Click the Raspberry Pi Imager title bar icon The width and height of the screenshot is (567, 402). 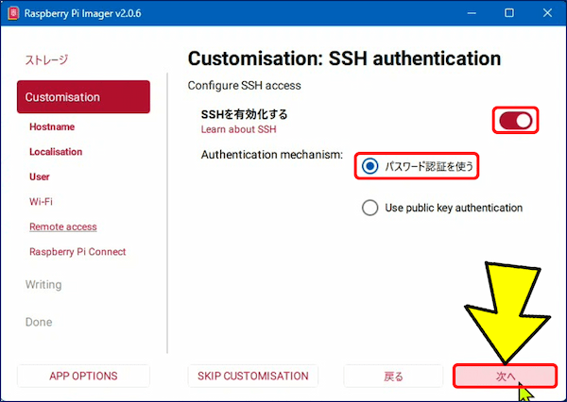(13, 13)
